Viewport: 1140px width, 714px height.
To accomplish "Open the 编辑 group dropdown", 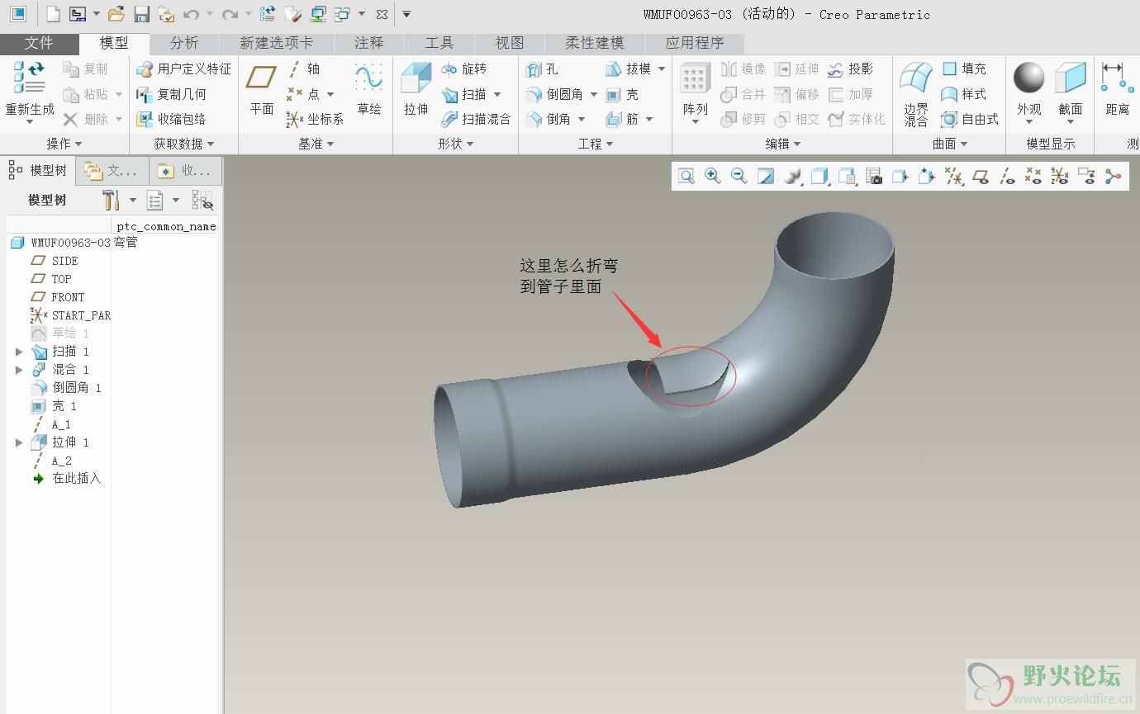I will [783, 144].
